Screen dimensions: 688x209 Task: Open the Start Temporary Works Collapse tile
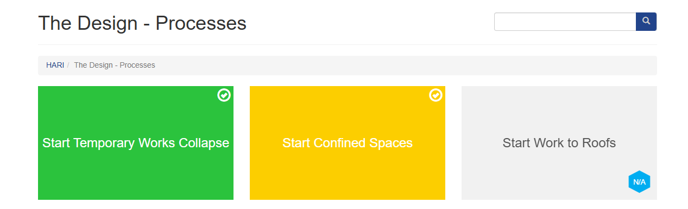pyautogui.click(x=136, y=143)
